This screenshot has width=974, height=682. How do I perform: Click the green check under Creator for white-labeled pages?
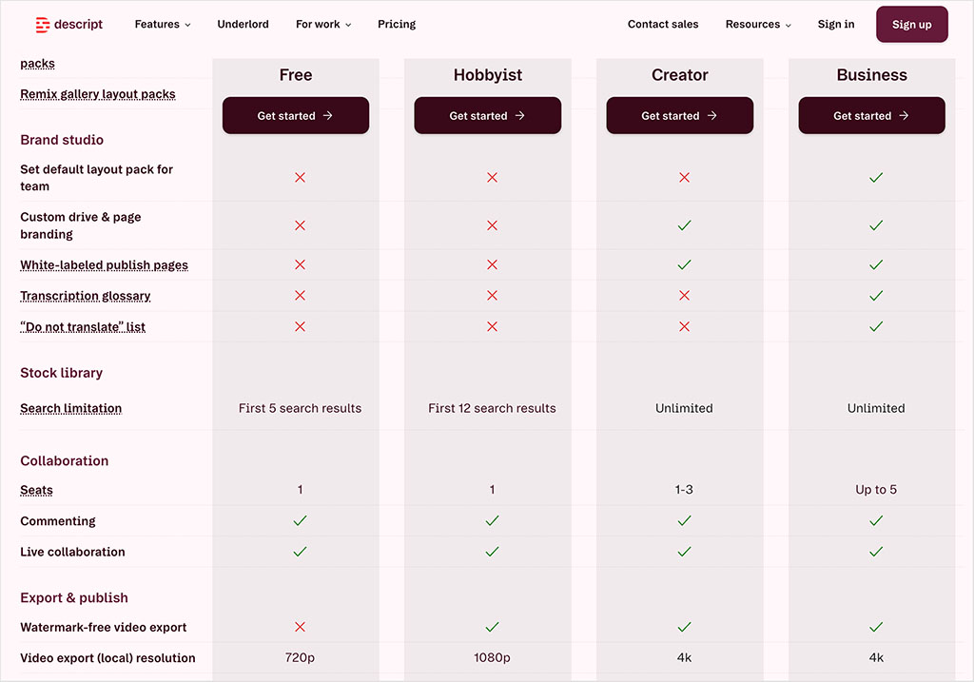click(x=684, y=264)
